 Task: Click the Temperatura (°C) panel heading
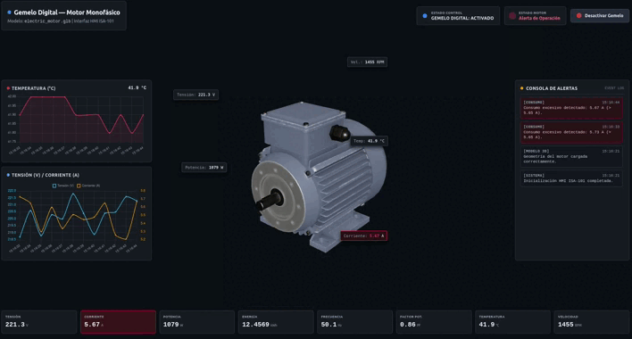[x=33, y=88]
